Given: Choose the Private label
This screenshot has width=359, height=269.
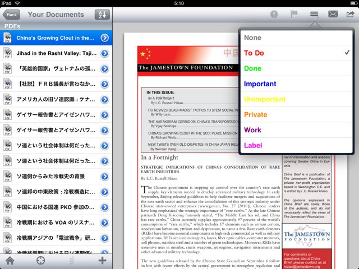Looking at the screenshot, I should 296,114.
